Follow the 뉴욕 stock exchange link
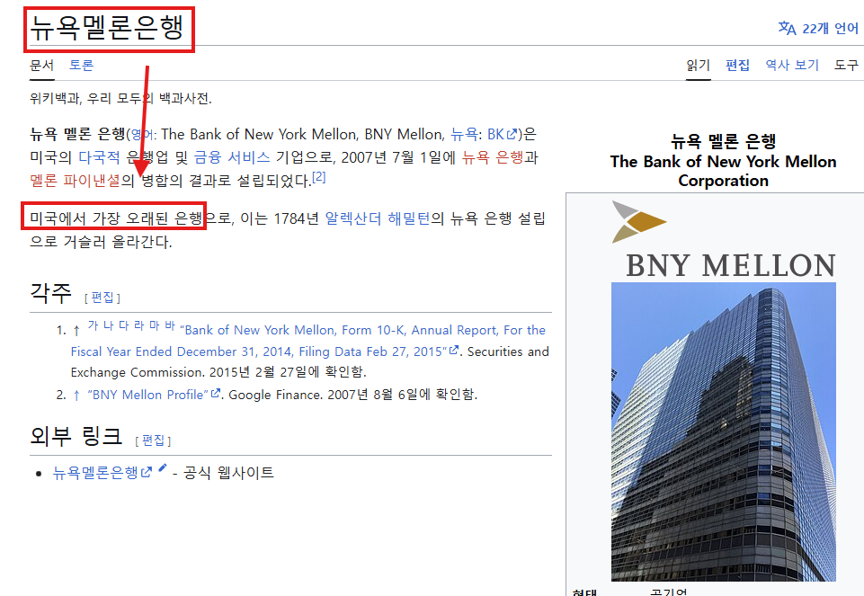The image size is (864, 596). pyautogui.click(x=464, y=135)
